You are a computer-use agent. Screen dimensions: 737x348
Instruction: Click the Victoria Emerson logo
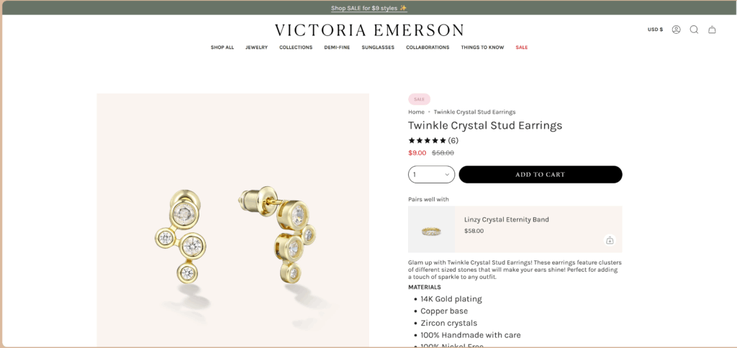[369, 30]
